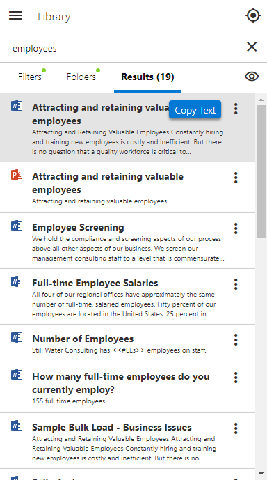
Task: Click the target locator icon beside Library
Action: click(x=253, y=15)
